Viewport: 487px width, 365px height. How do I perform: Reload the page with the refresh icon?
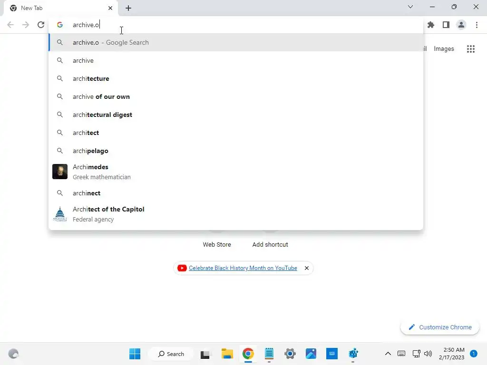(41, 25)
